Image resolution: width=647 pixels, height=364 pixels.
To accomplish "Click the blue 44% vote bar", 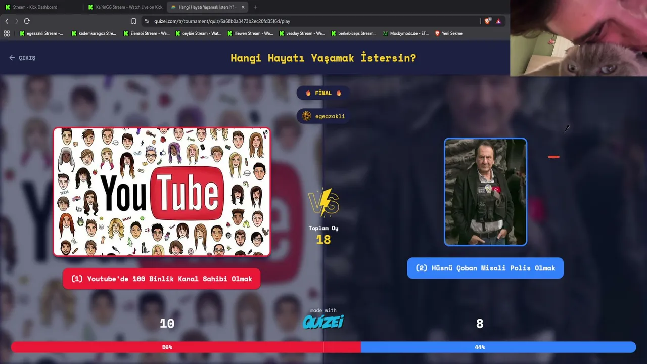I will pos(498,347).
